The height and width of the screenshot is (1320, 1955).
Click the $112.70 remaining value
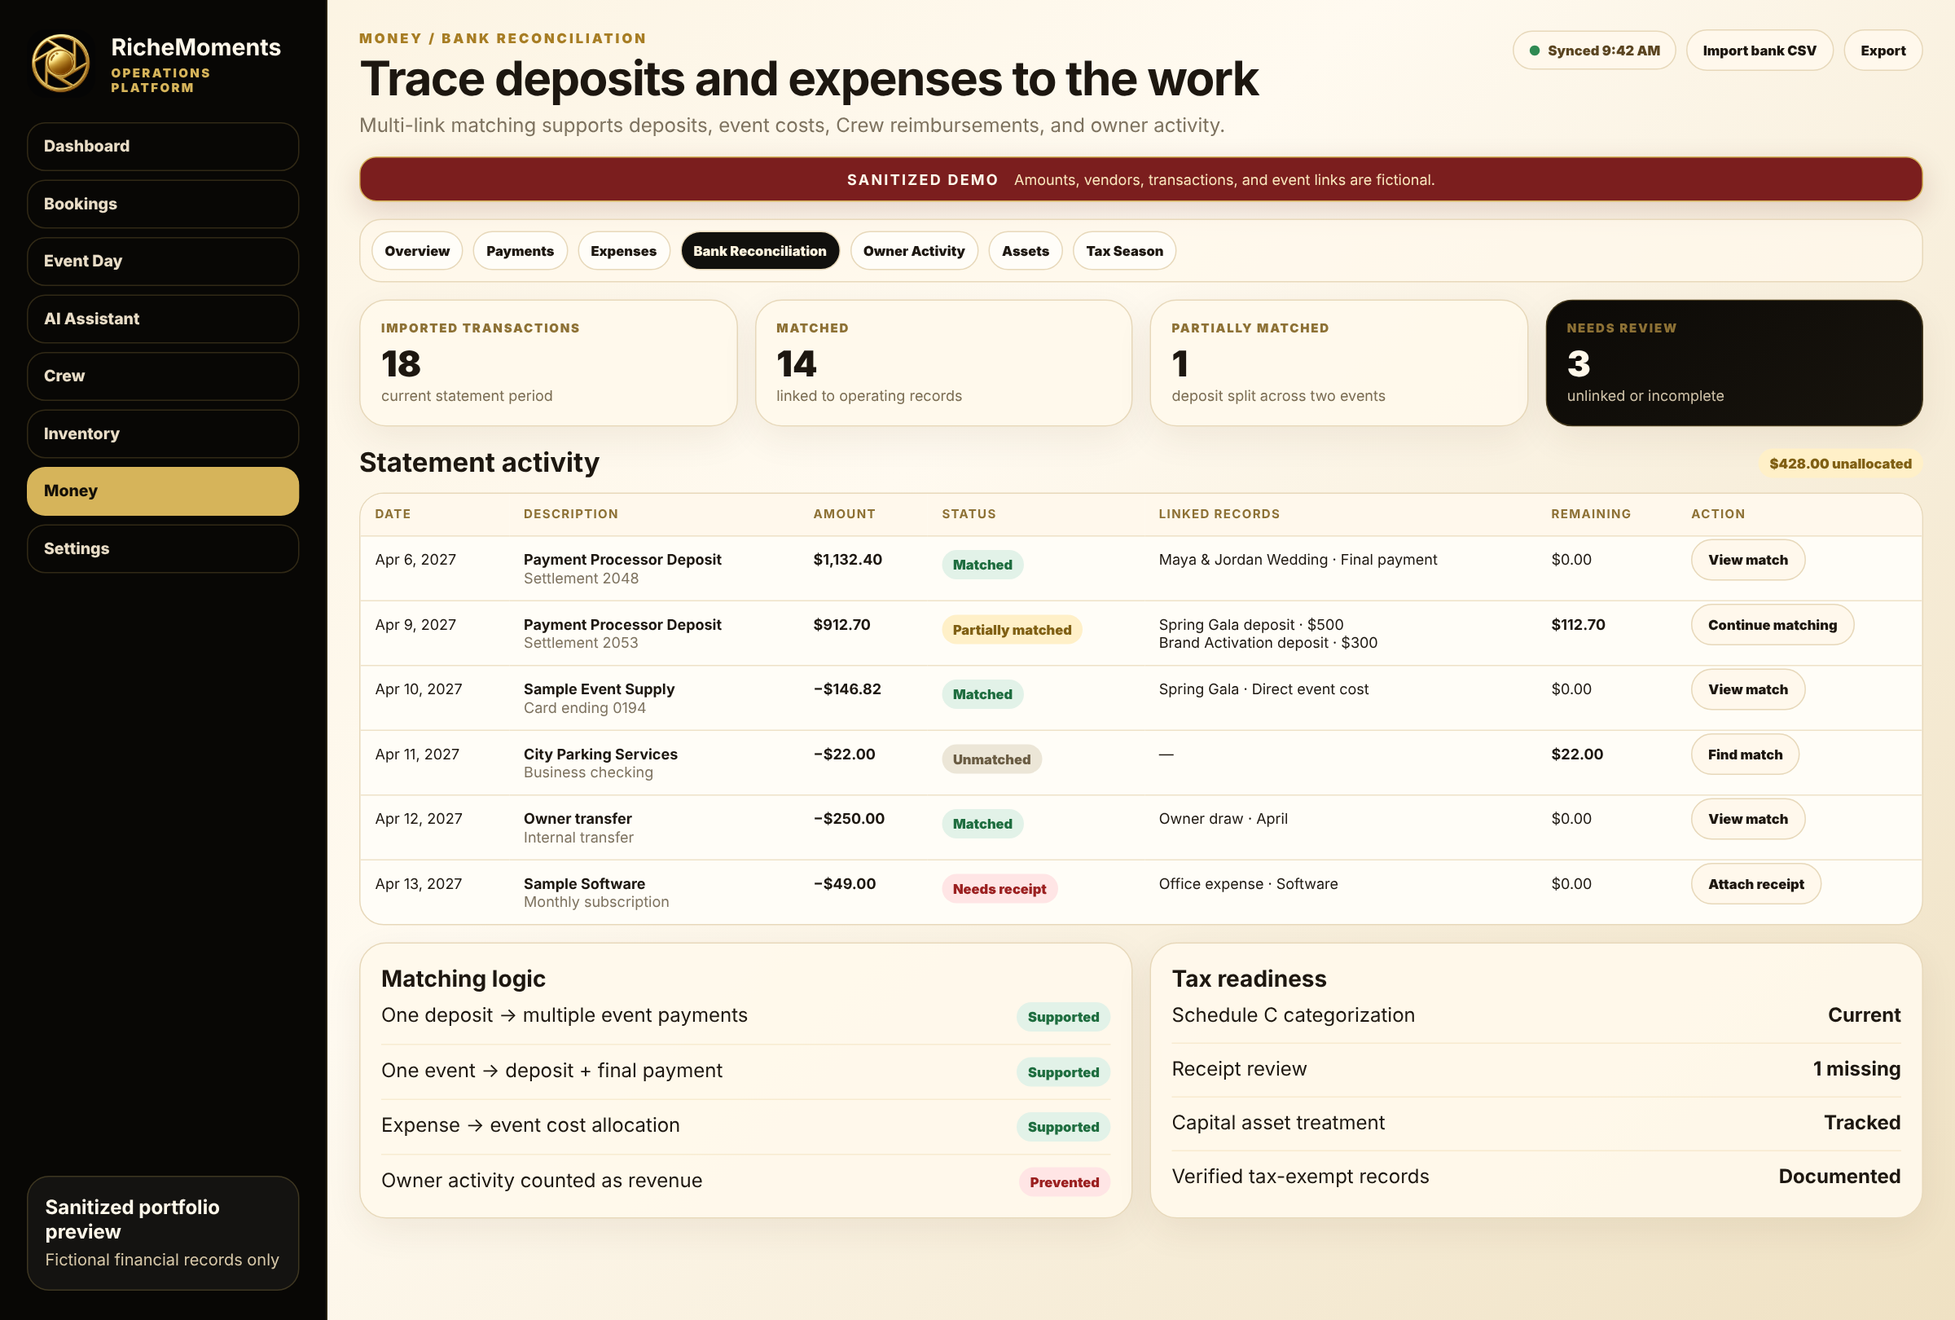click(x=1577, y=625)
